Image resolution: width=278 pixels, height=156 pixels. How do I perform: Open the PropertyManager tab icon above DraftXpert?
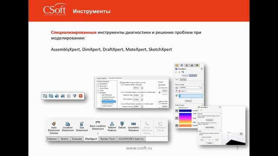[182, 65]
